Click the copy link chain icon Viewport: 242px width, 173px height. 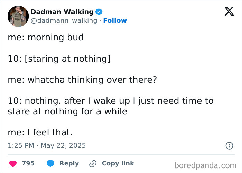point(92,163)
